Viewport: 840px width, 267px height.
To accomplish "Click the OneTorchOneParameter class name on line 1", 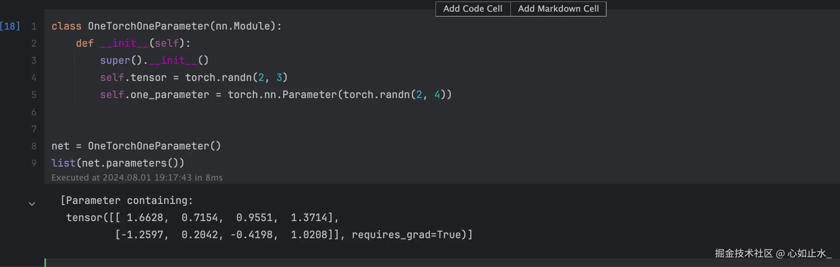I will [x=148, y=26].
